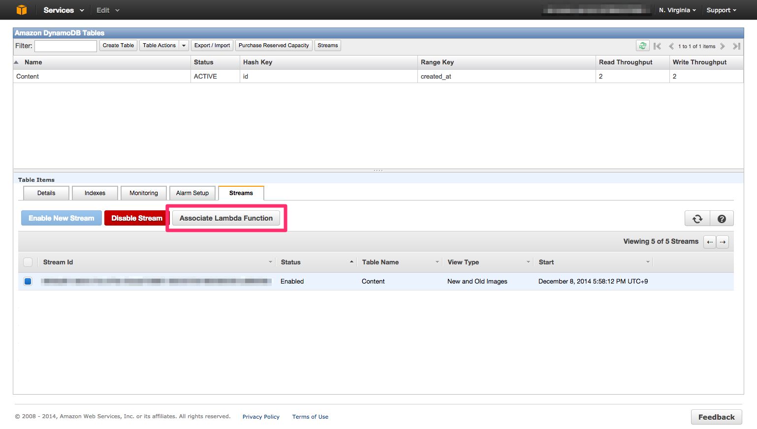Expand the Table Actions dropdown arrow
Viewport: 757px width, 429px height.
pos(184,45)
